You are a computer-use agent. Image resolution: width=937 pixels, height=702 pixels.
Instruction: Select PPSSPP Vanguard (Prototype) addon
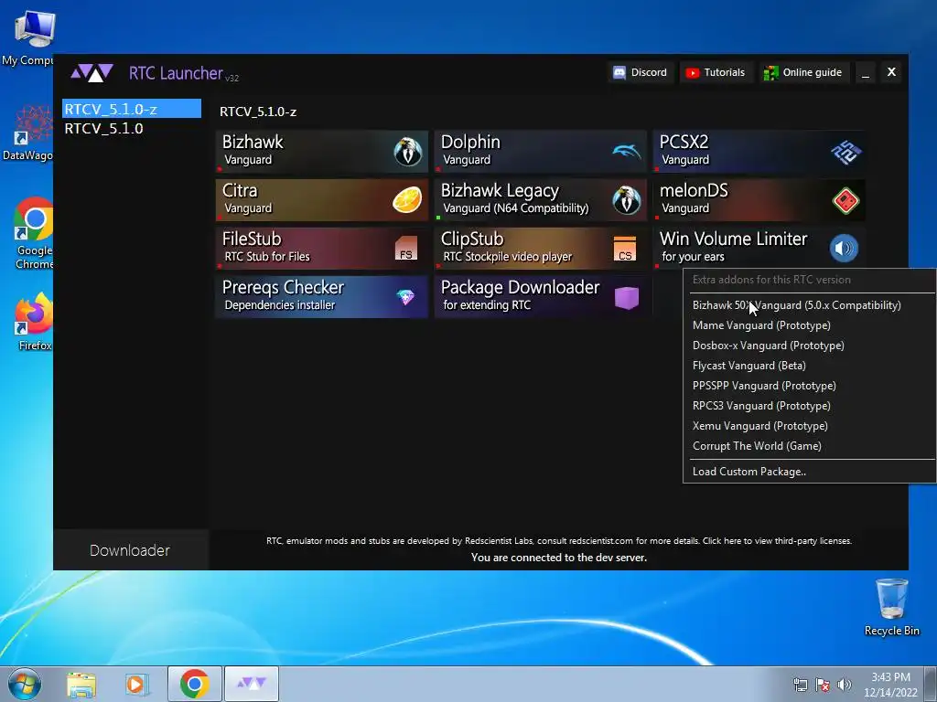[x=764, y=386]
